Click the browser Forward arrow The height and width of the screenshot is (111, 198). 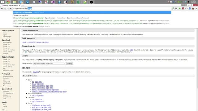point(5,8)
